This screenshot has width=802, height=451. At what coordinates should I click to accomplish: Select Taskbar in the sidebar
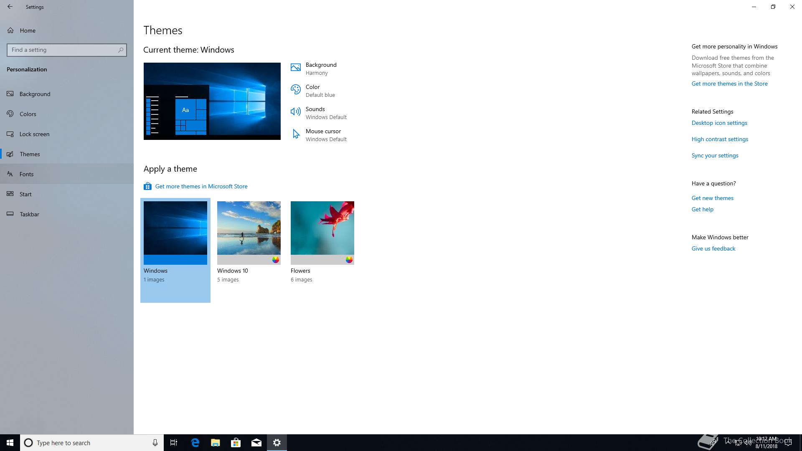tap(29, 214)
